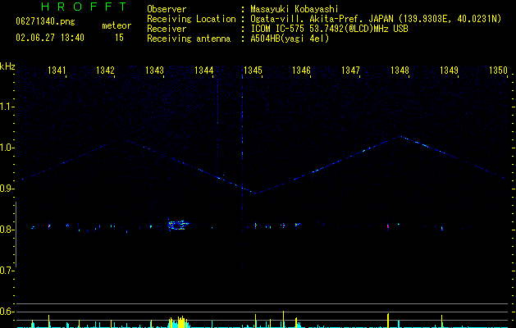Click the 1349 time axis marker
Viewport: 516px width, 328px height.
(x=449, y=71)
